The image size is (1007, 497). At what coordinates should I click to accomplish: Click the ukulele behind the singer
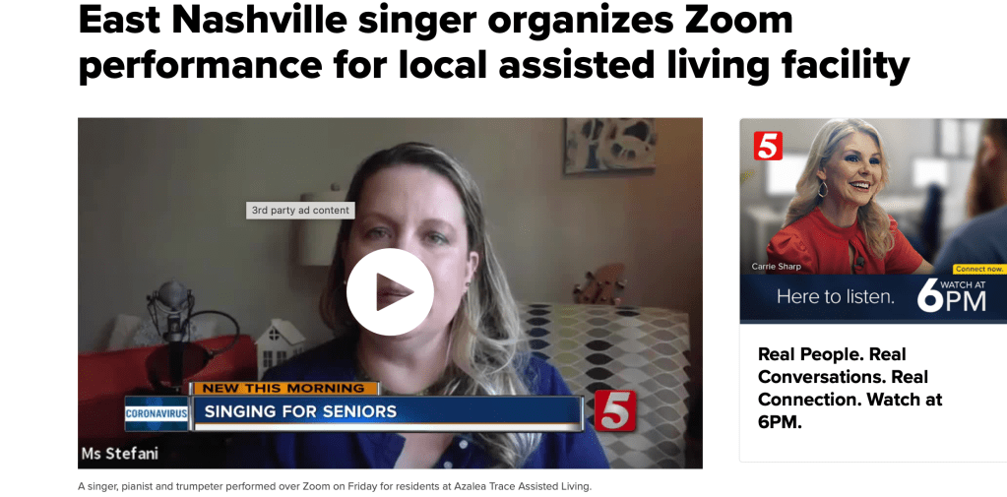click(598, 285)
